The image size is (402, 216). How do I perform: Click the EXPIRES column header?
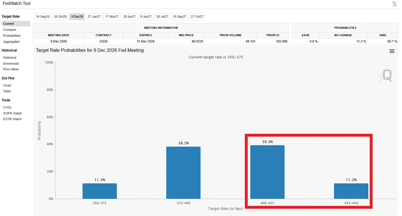point(146,35)
